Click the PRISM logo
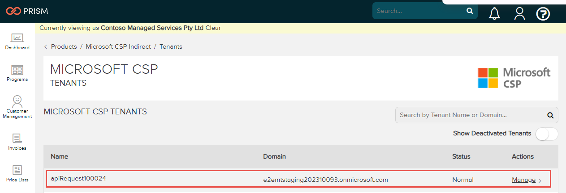566x193 pixels. coord(27,11)
